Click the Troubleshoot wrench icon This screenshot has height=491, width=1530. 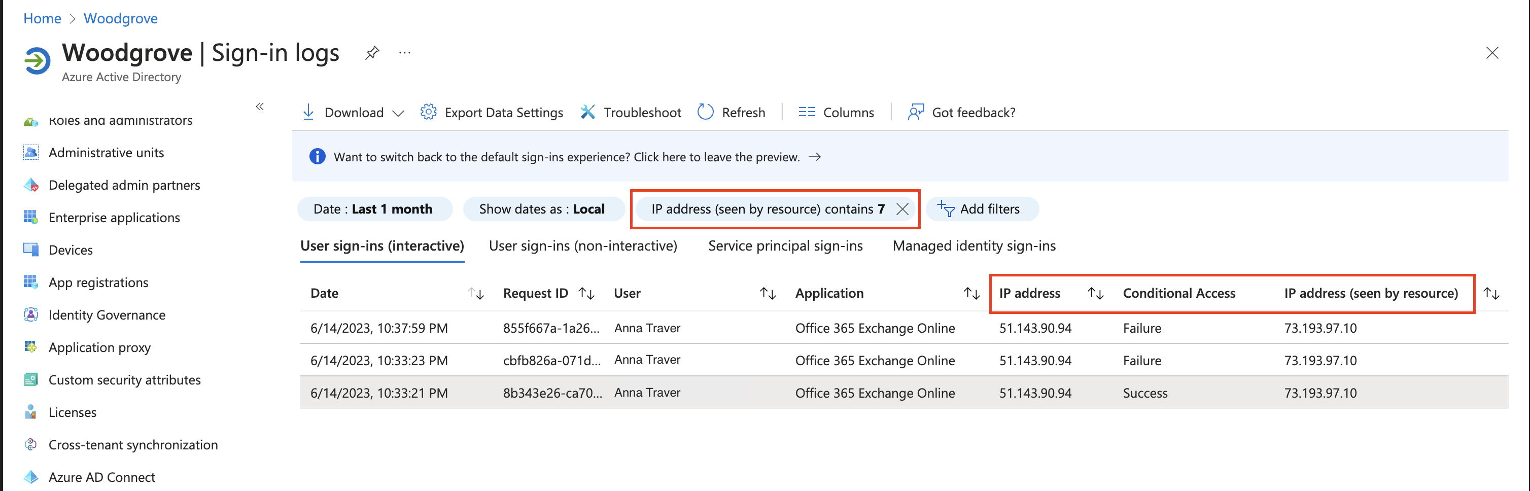tap(587, 112)
